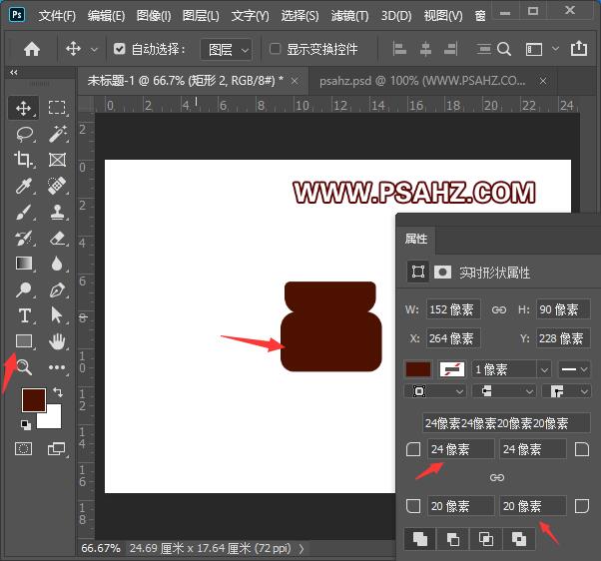Open the 图层(L) menu
This screenshot has width=601, height=561.
pos(201,16)
